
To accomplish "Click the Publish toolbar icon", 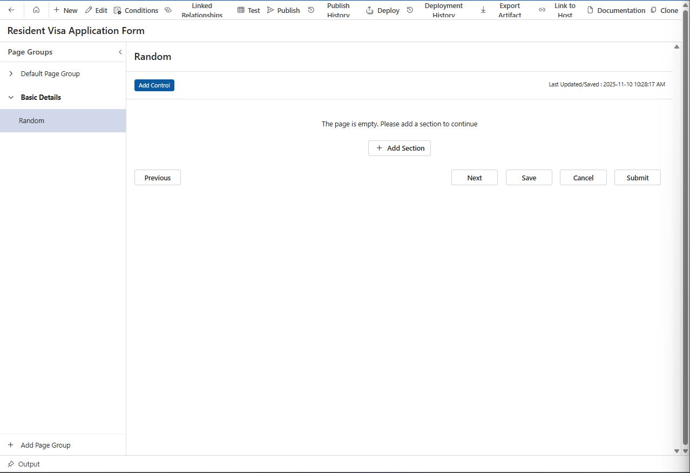I will pyautogui.click(x=283, y=10).
